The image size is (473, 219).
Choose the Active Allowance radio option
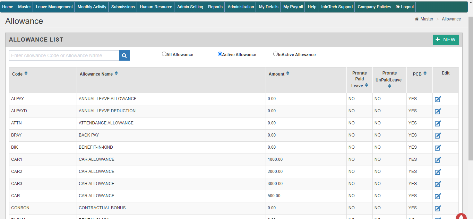click(x=220, y=54)
